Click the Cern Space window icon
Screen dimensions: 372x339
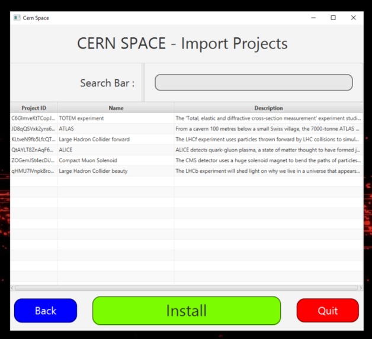pyautogui.click(x=17, y=18)
